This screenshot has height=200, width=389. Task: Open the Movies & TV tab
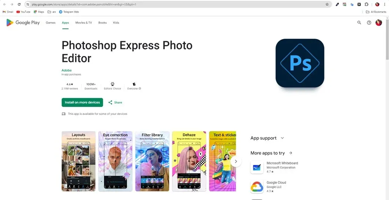[x=84, y=23]
